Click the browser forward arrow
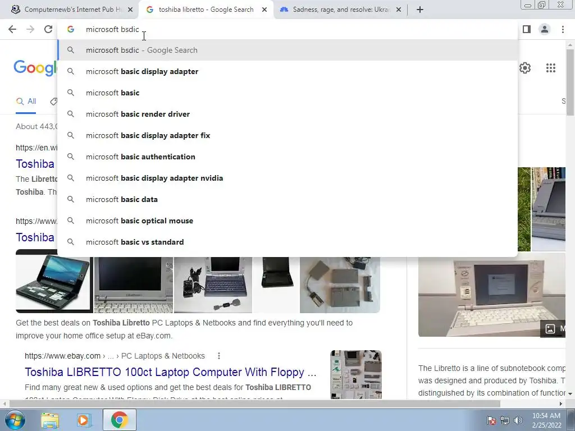Viewport: 575px width, 431px height. [x=30, y=29]
